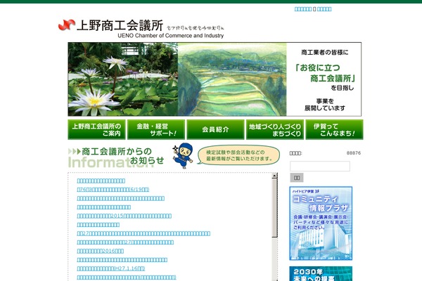Screen dimensions: 422x281
Task: Open 伊賀ってこんなまち! navigation button
Action: coord(335,129)
